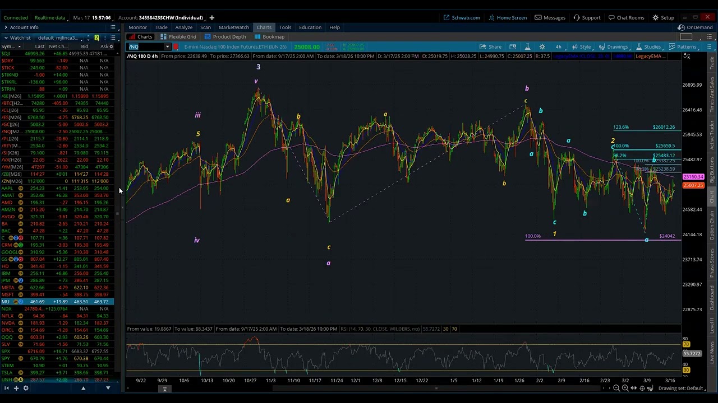This screenshot has width=718, height=403.
Task: Open the /NQ symbol dropdown arrow
Action: [167, 47]
